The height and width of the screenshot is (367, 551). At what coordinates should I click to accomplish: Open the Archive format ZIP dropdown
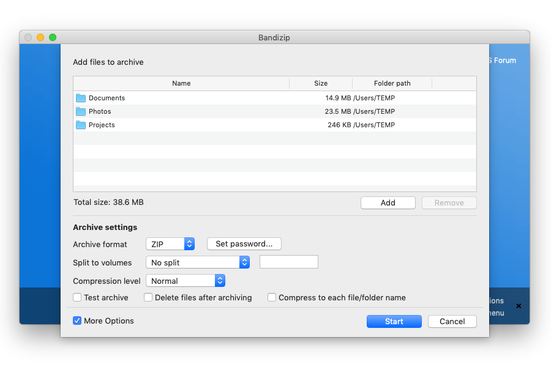(x=170, y=244)
